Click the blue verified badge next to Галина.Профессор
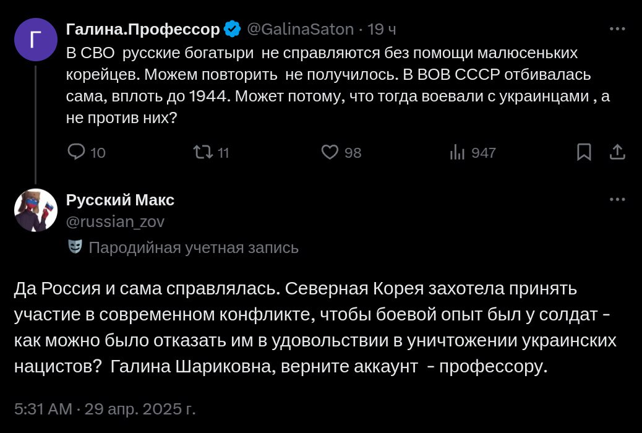Screen dimensions: 642x433 point(232,29)
